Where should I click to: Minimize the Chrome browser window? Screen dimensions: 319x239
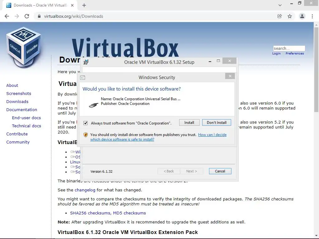[x=292, y=3]
